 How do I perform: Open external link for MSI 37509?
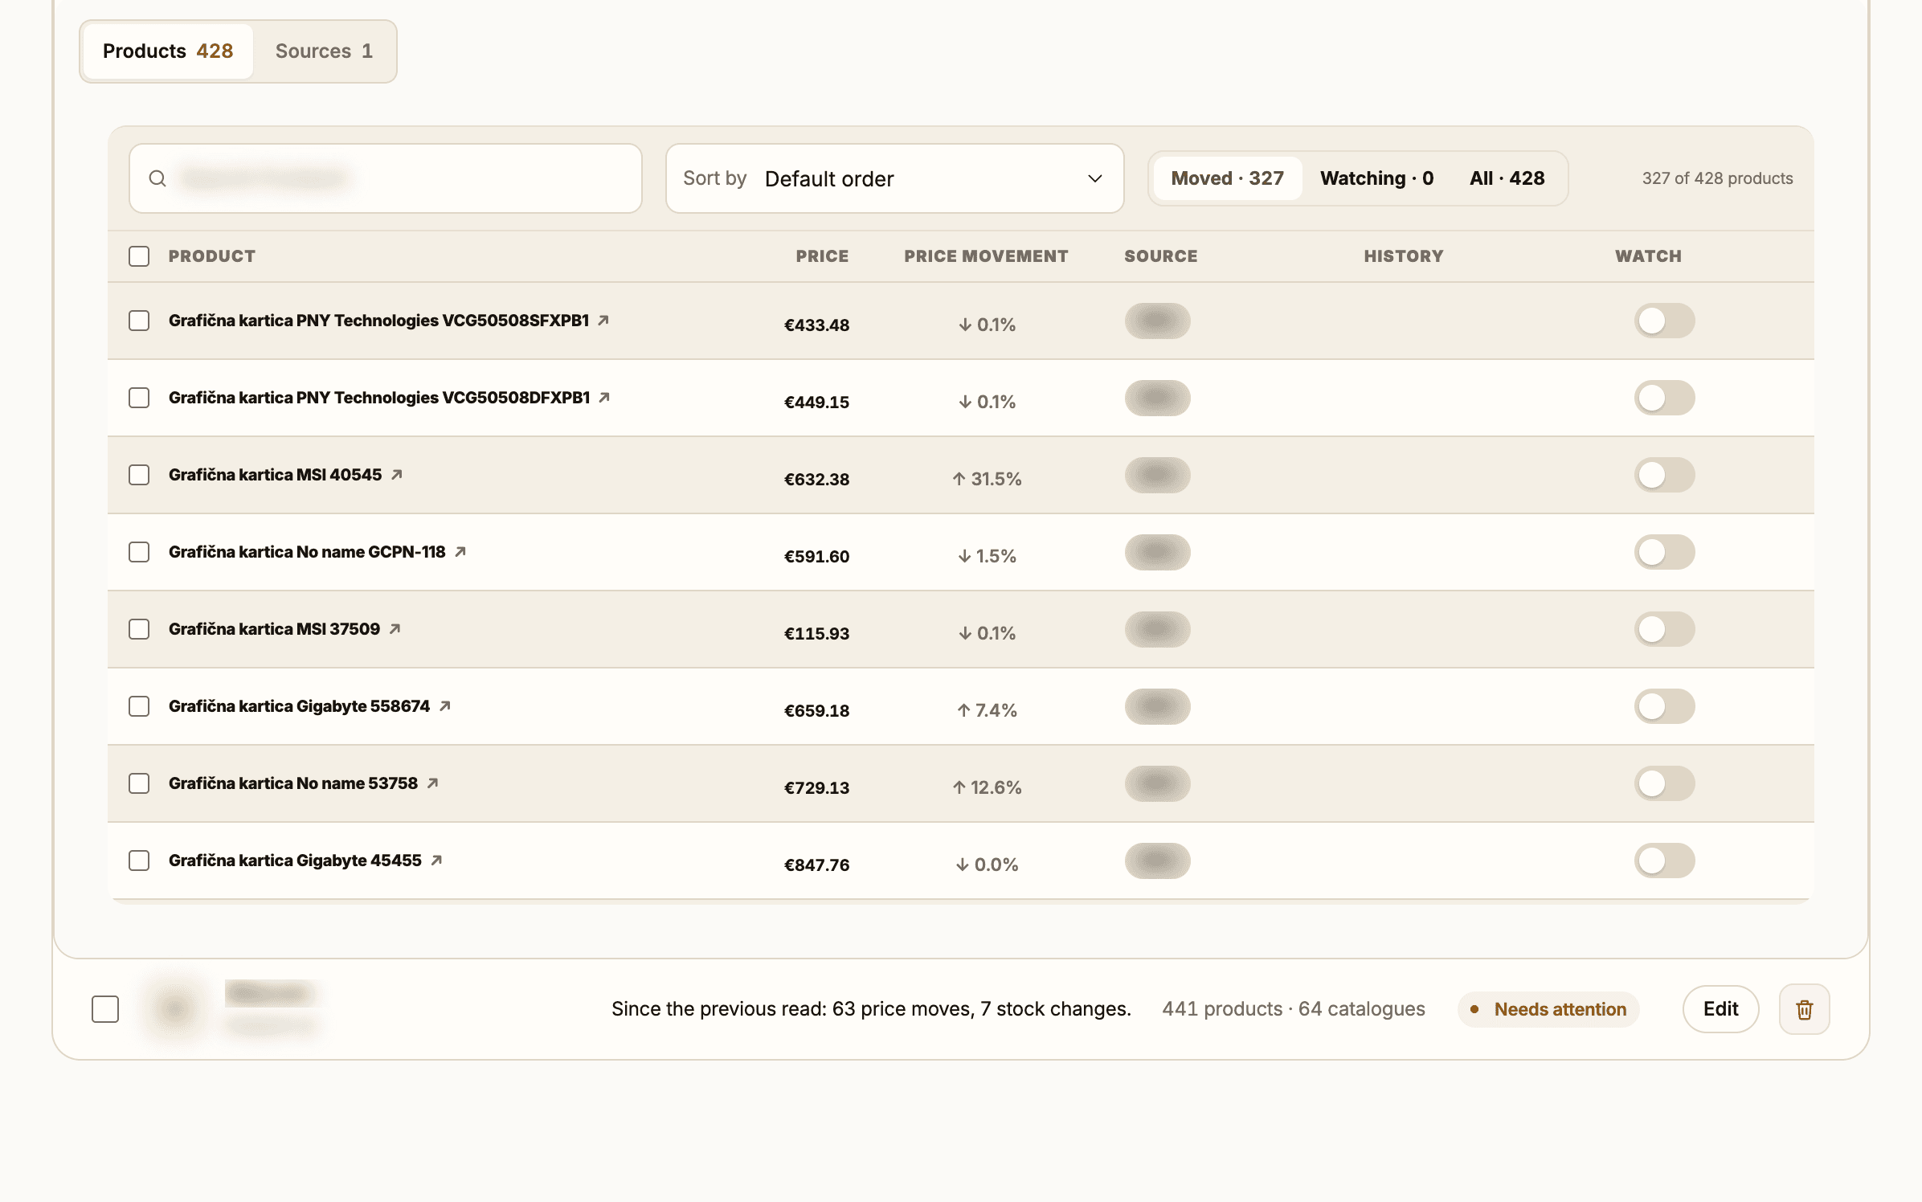coord(395,629)
